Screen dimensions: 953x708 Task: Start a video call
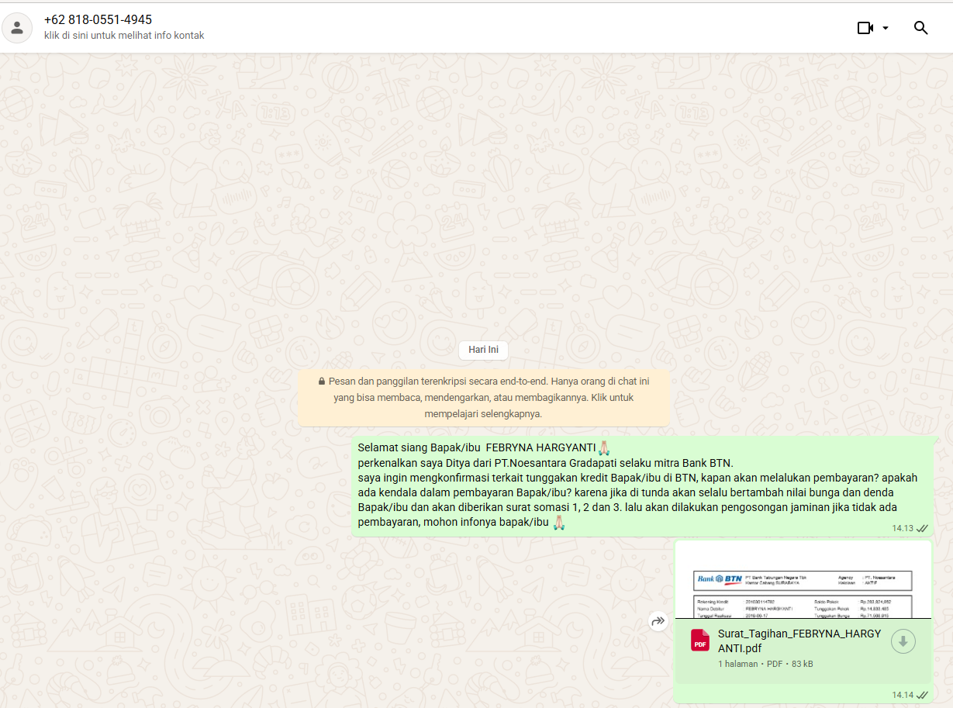tap(865, 28)
